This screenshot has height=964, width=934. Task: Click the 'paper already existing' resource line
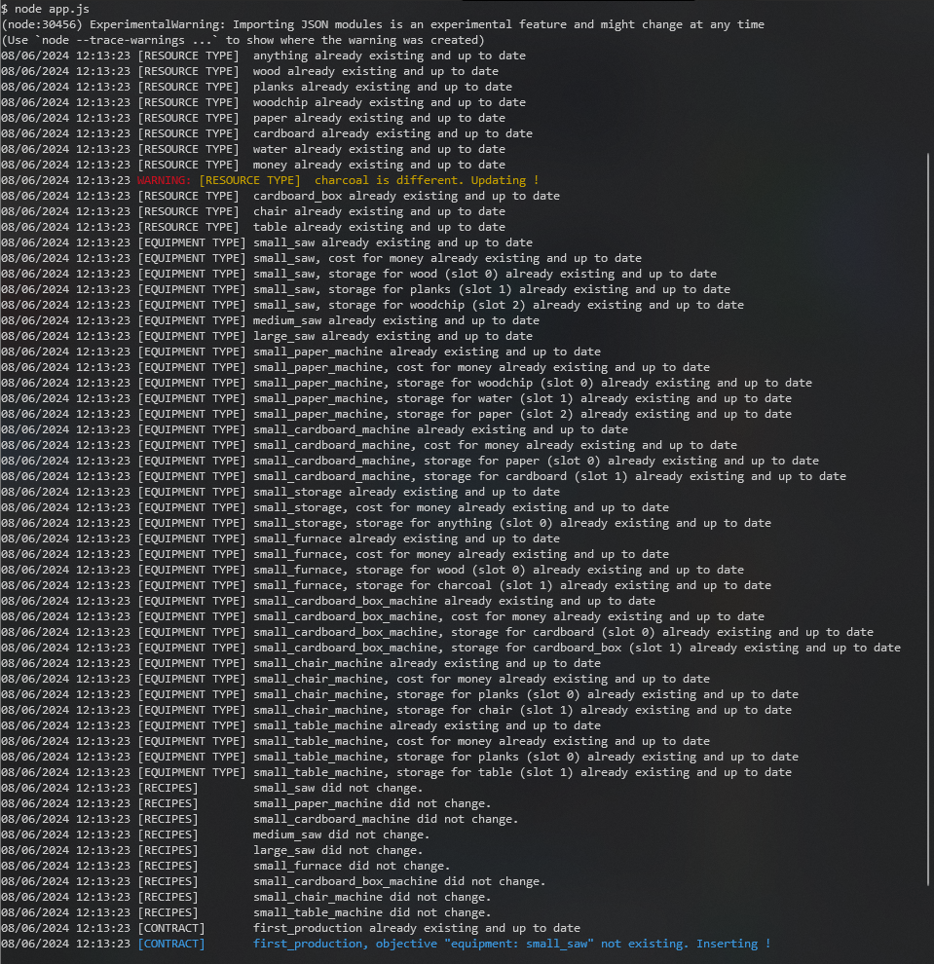(x=253, y=118)
